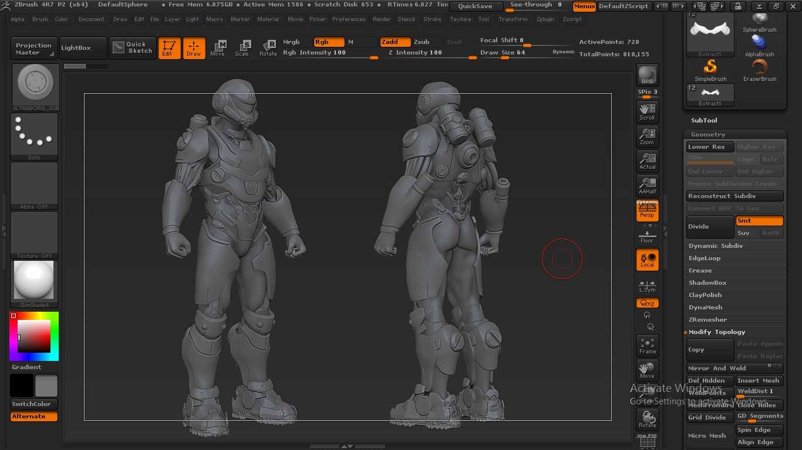Viewport: 802px width, 450px height.
Task: Collapse the Geometry section
Action: coord(708,134)
